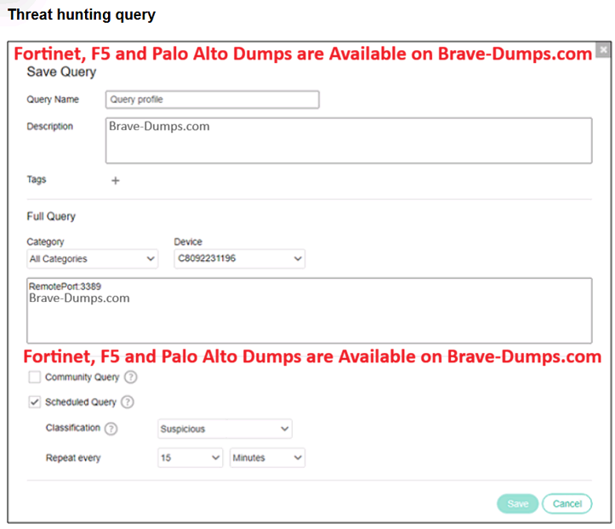Click the Cancel button
615x529 pixels.
[x=567, y=503]
